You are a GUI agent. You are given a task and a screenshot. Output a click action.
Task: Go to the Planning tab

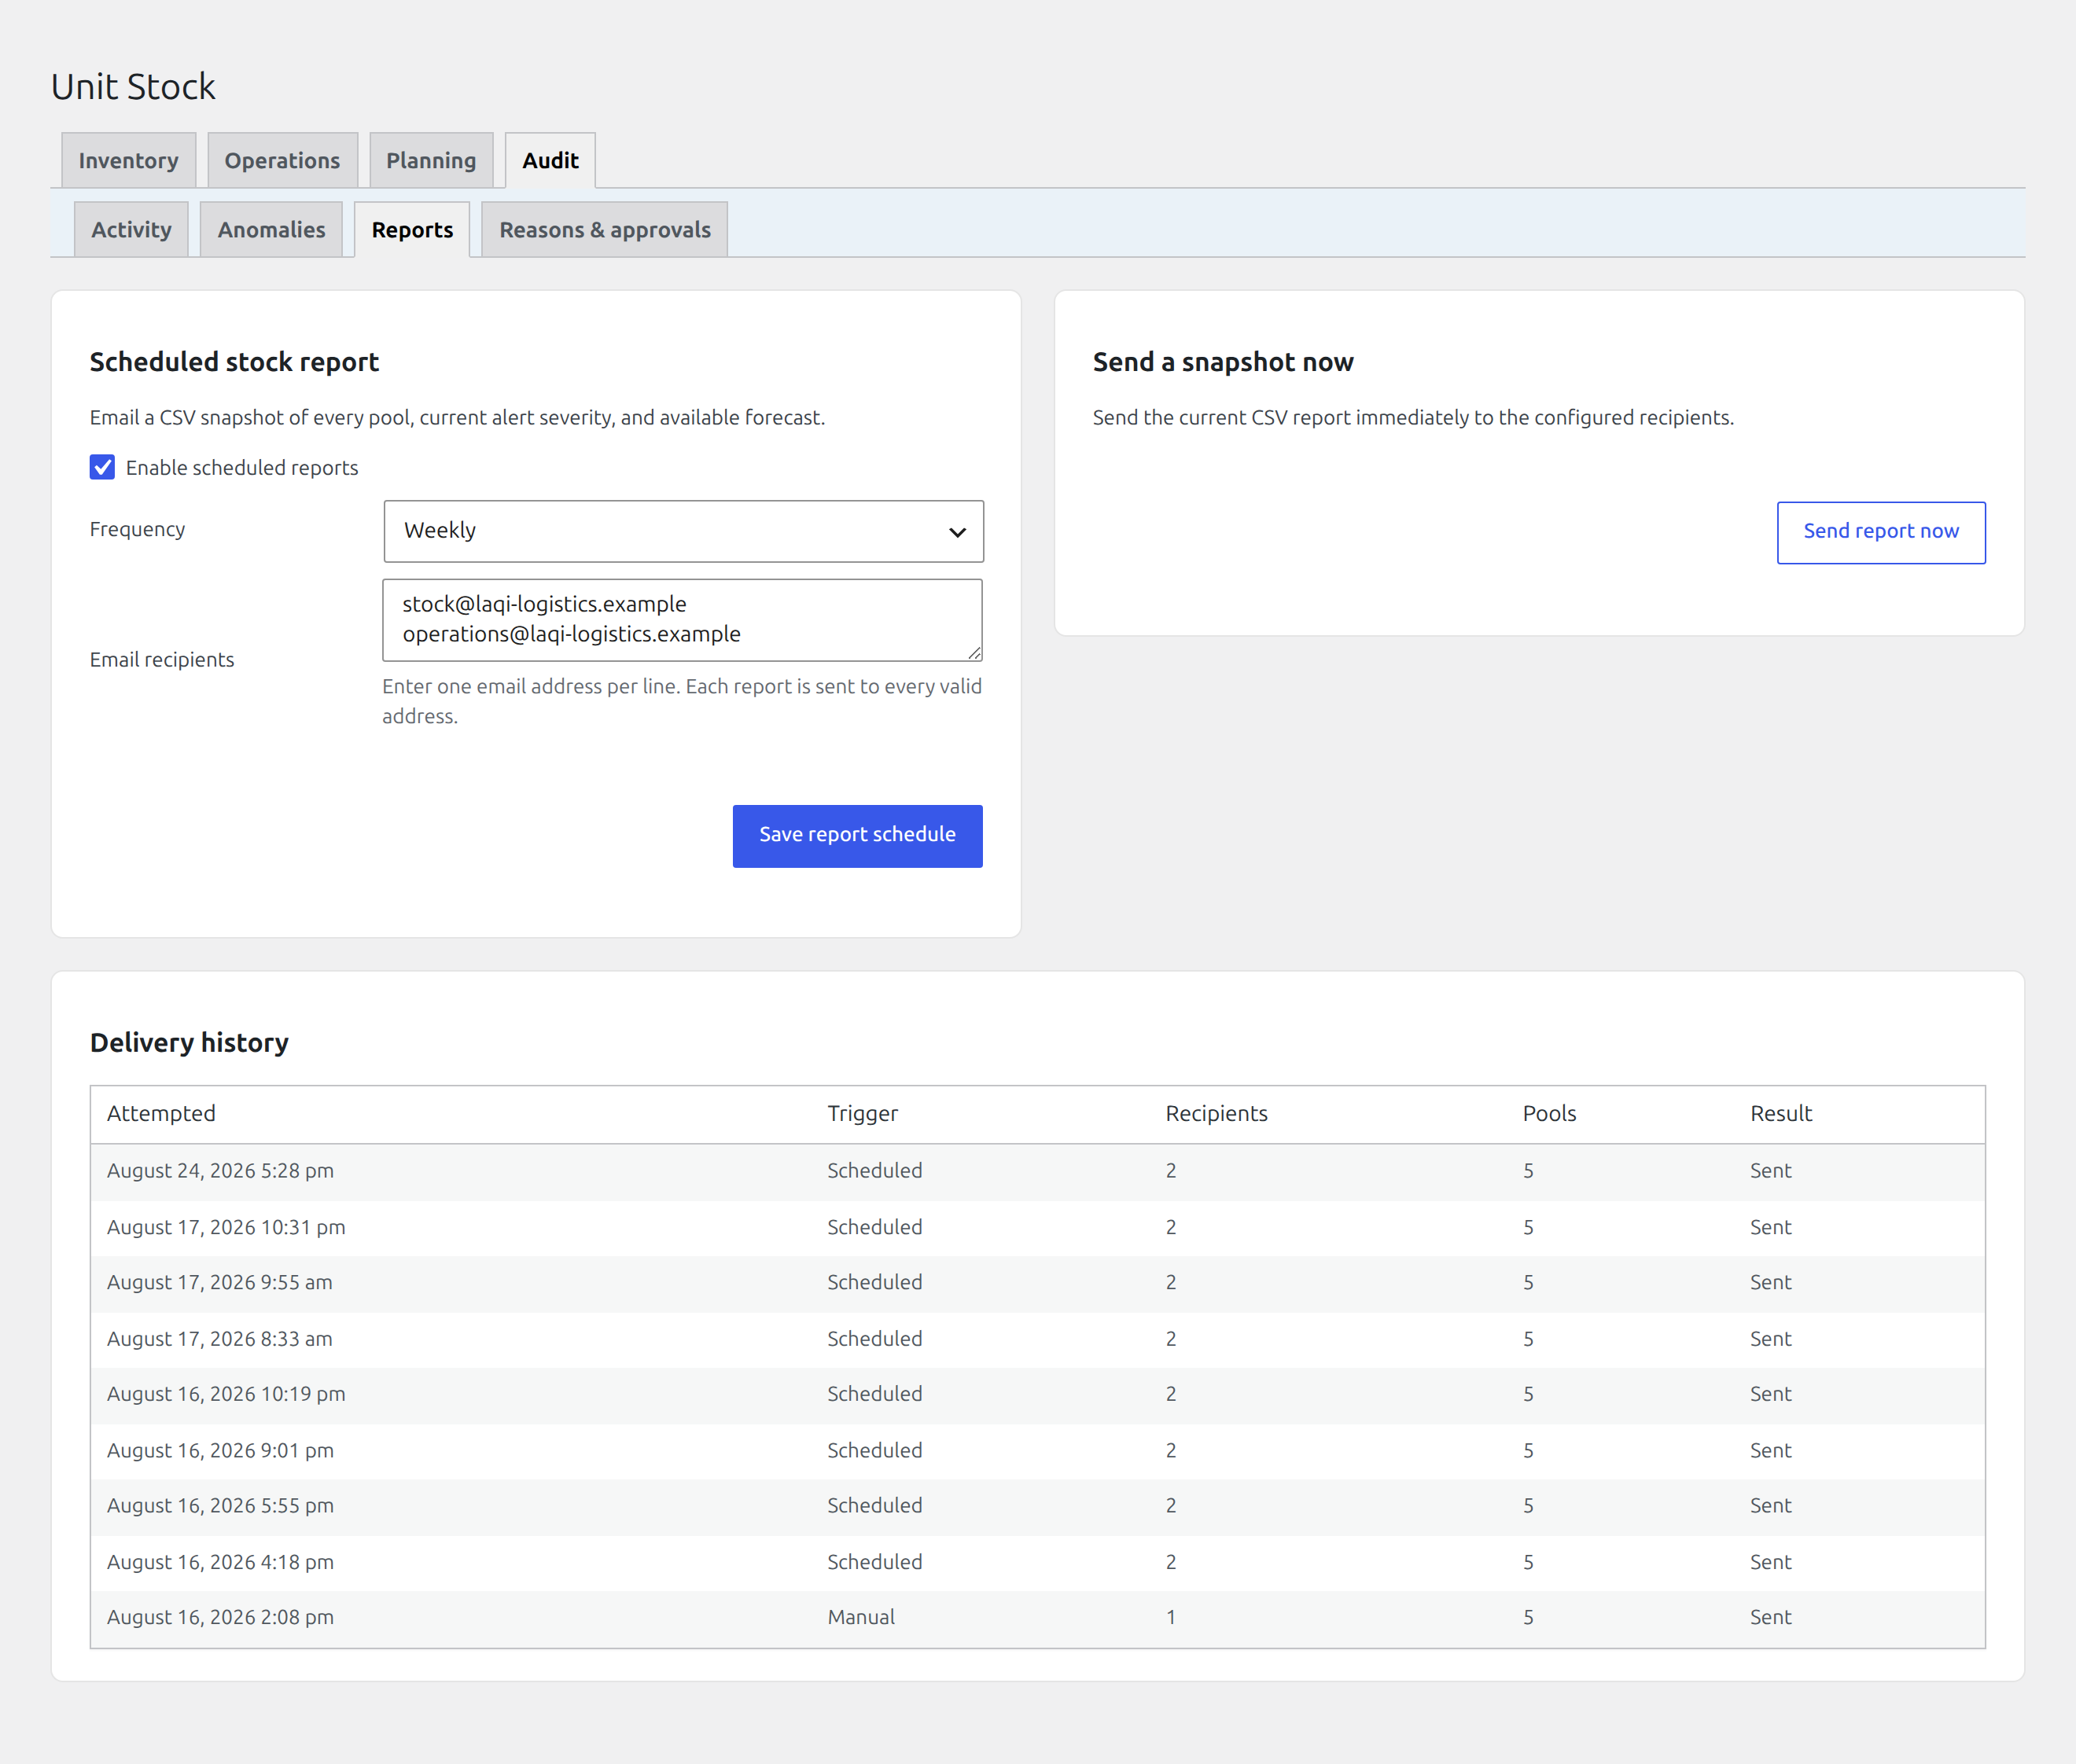click(x=431, y=160)
